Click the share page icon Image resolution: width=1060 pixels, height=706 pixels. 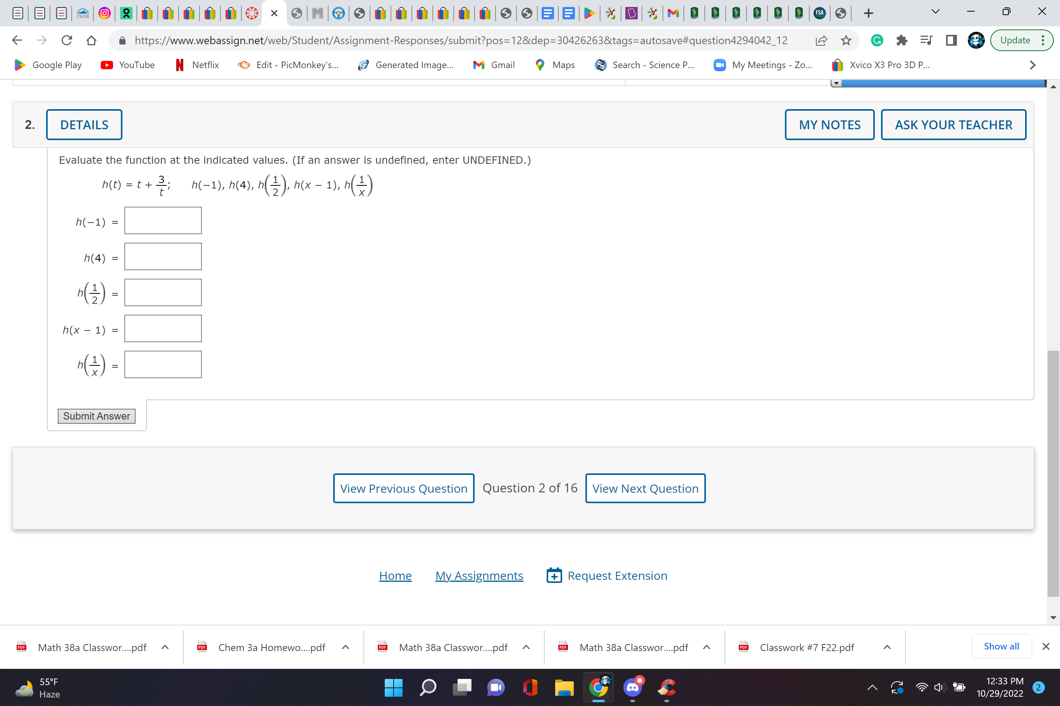pyautogui.click(x=821, y=41)
